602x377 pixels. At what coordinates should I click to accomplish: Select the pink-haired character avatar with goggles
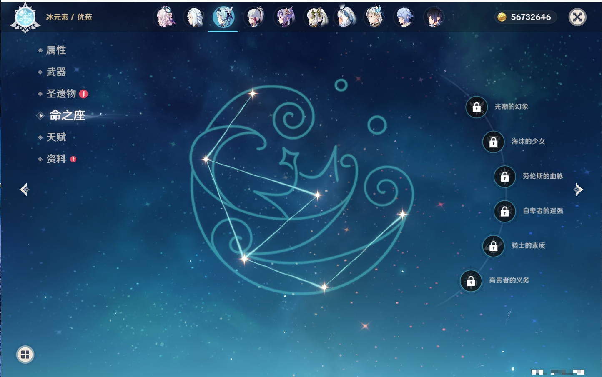click(166, 17)
